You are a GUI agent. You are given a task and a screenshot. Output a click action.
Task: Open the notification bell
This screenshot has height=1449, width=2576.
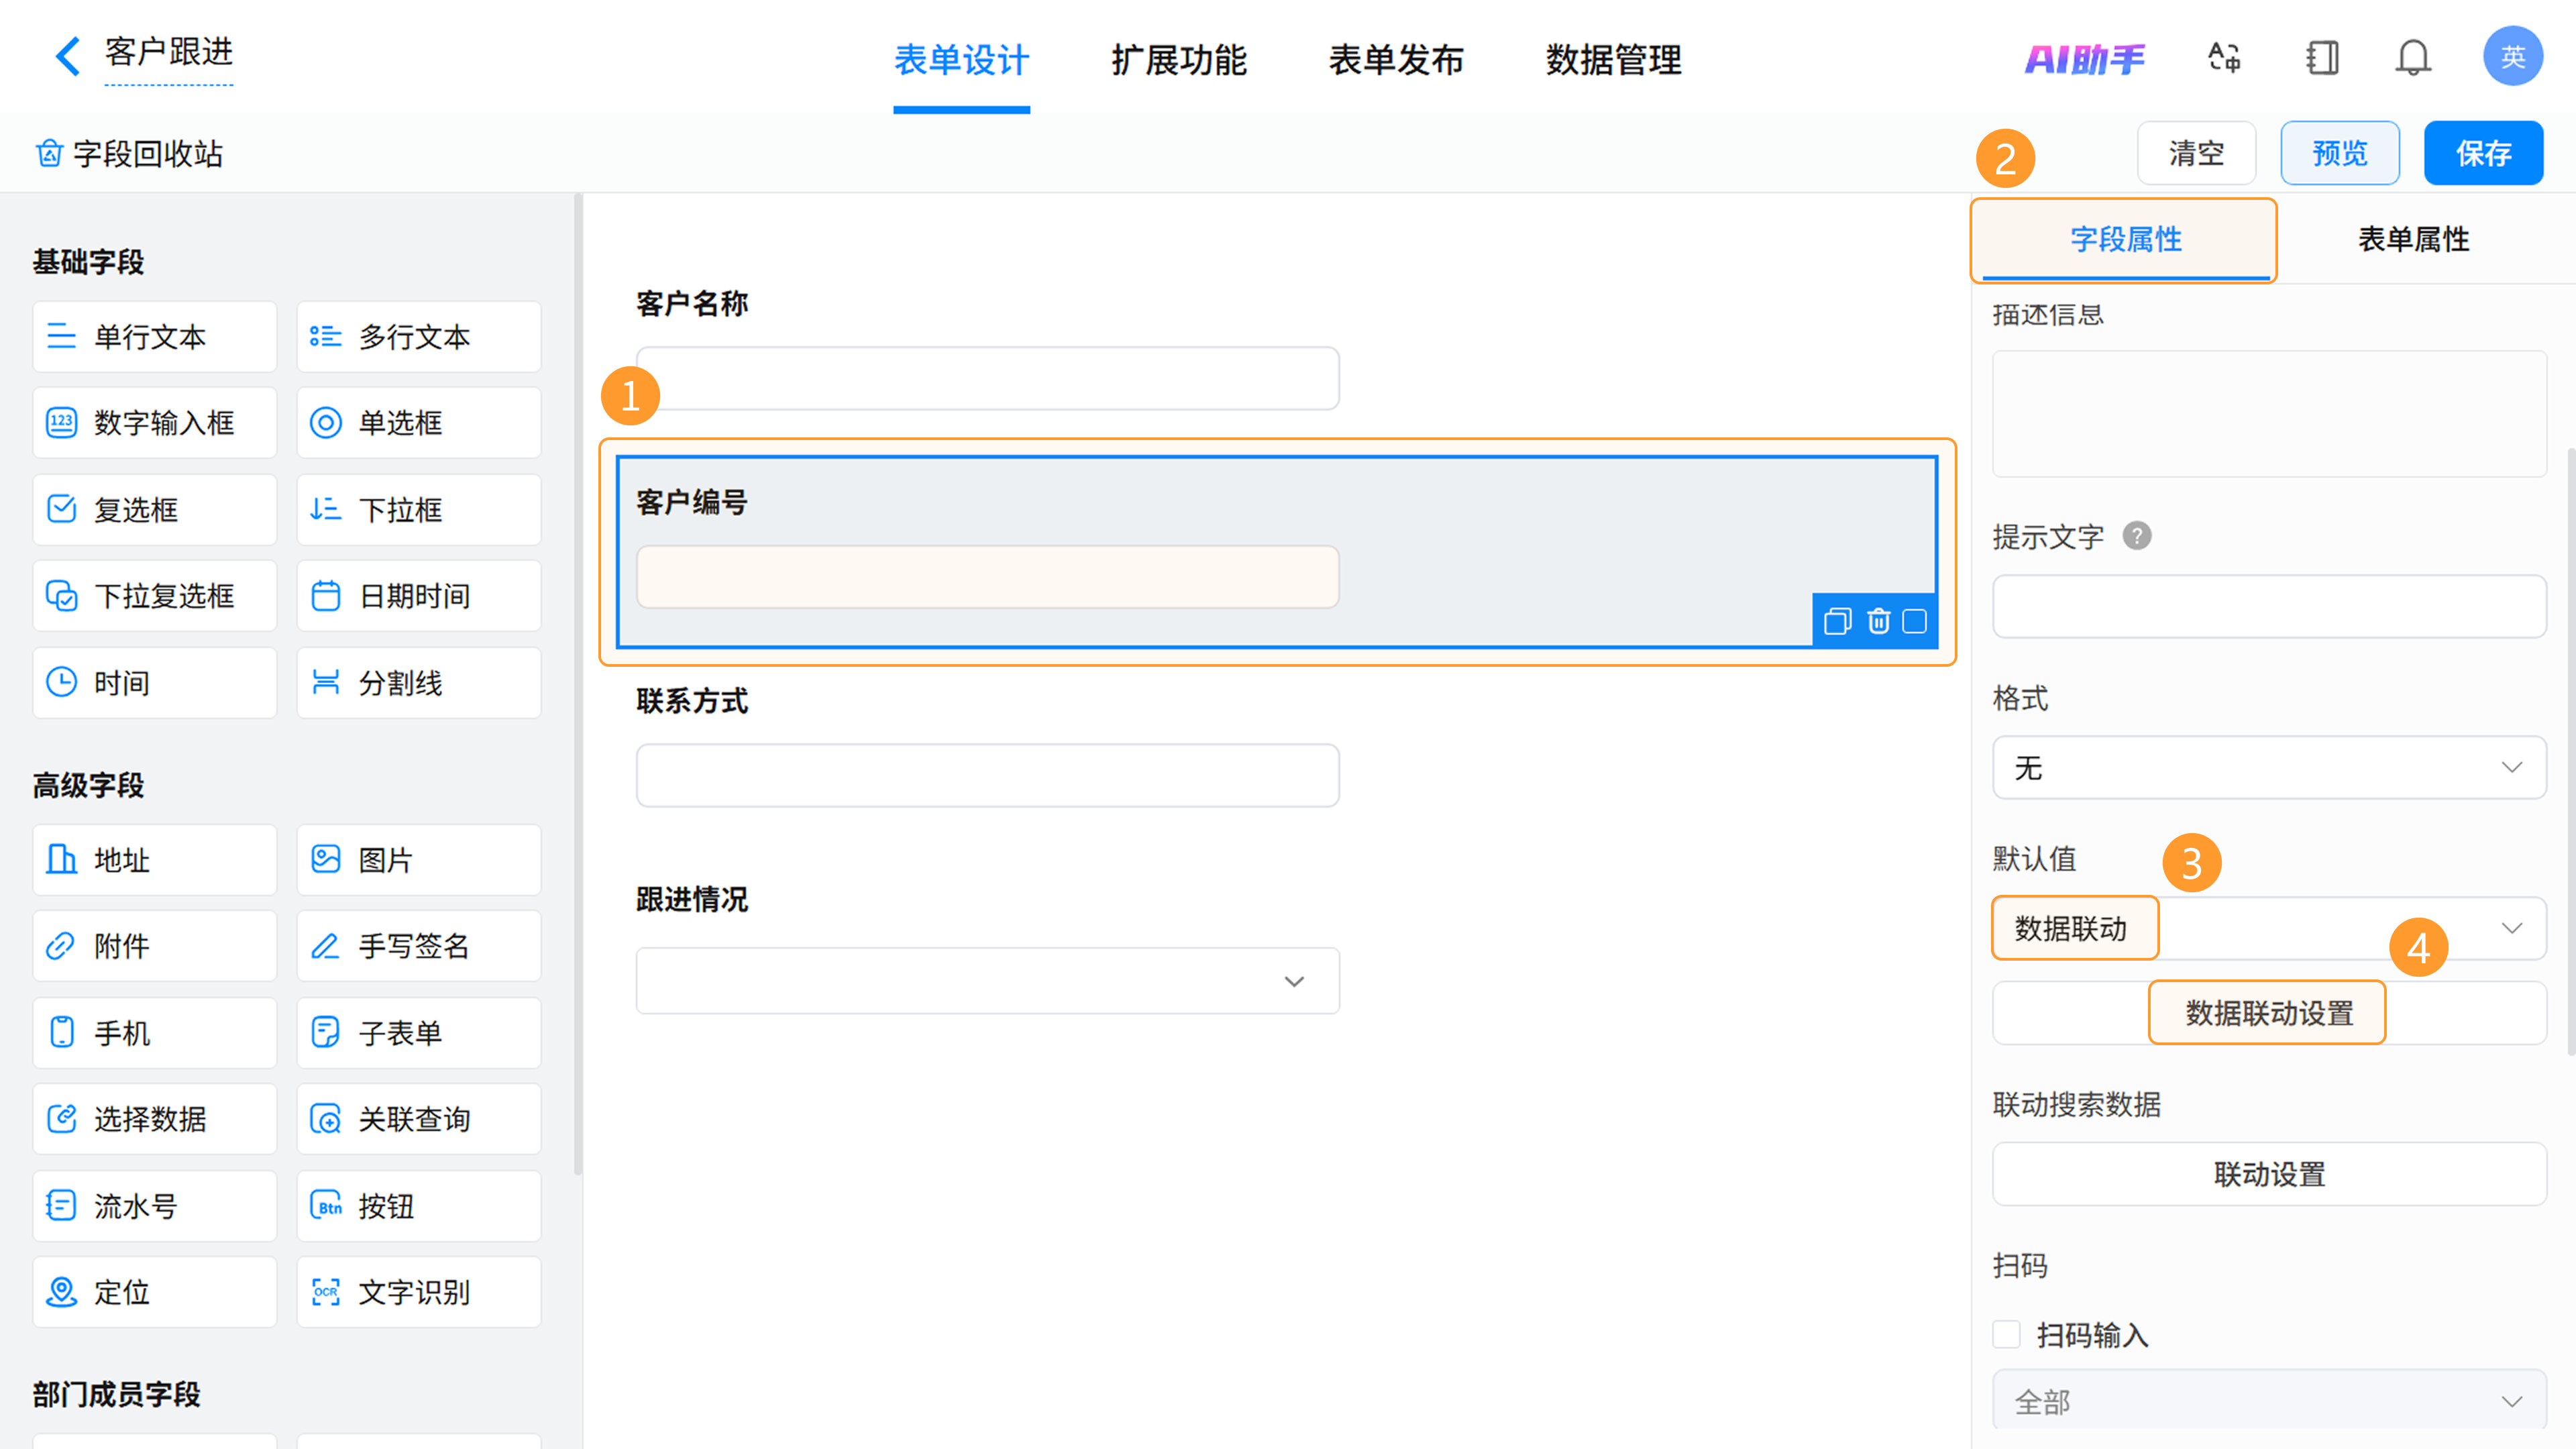[2412, 58]
